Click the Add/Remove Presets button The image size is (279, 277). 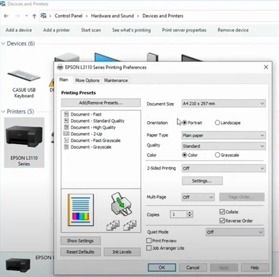tap(101, 102)
